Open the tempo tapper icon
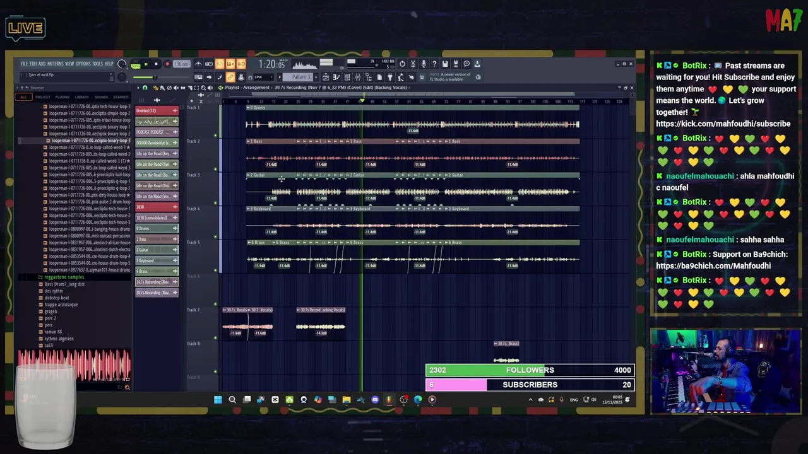Image resolution: width=808 pixels, height=454 pixels. click(400, 77)
